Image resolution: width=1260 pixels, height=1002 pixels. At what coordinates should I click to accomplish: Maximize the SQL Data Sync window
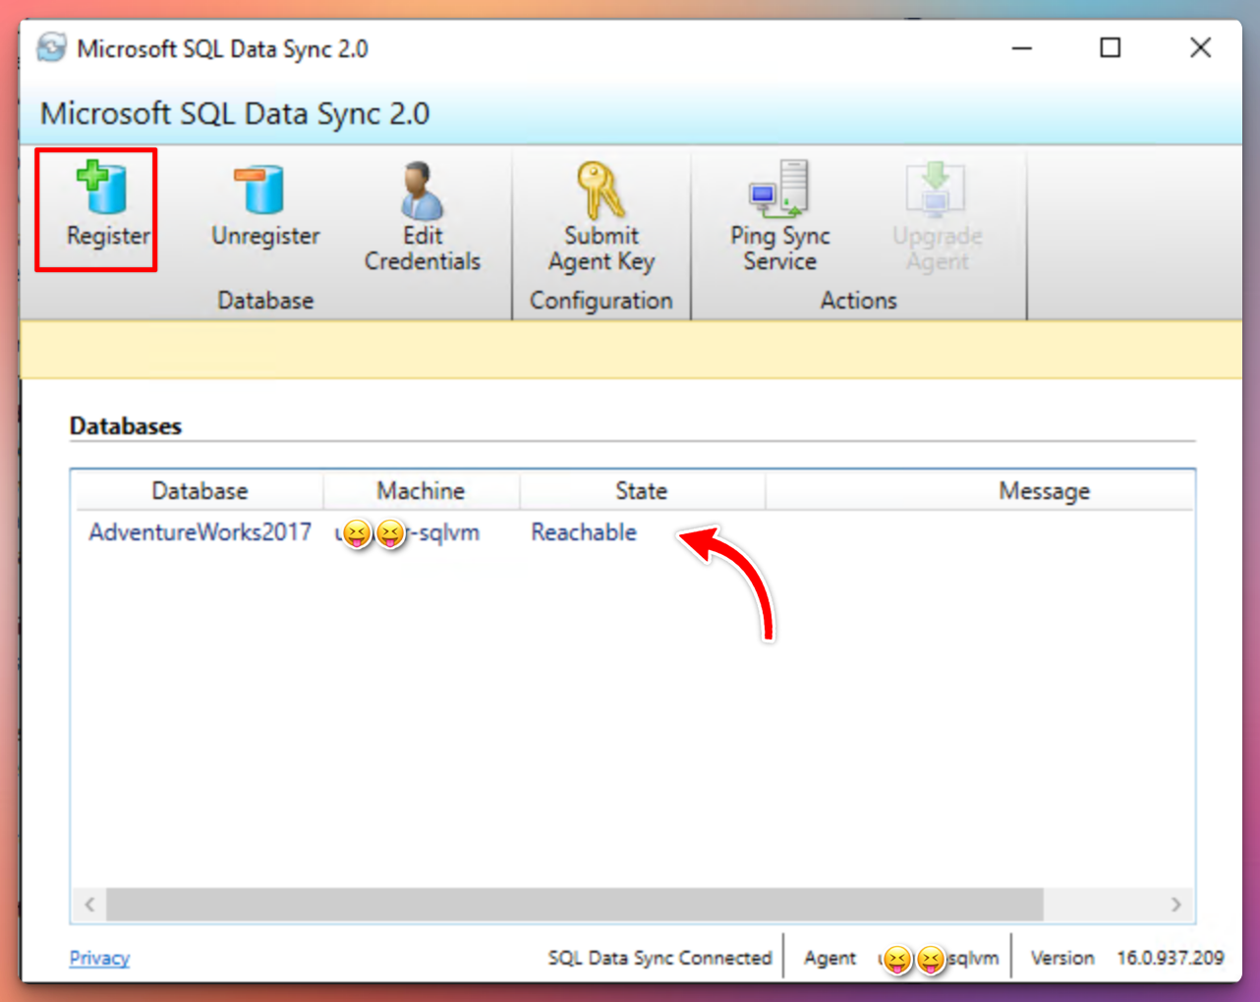[1110, 48]
